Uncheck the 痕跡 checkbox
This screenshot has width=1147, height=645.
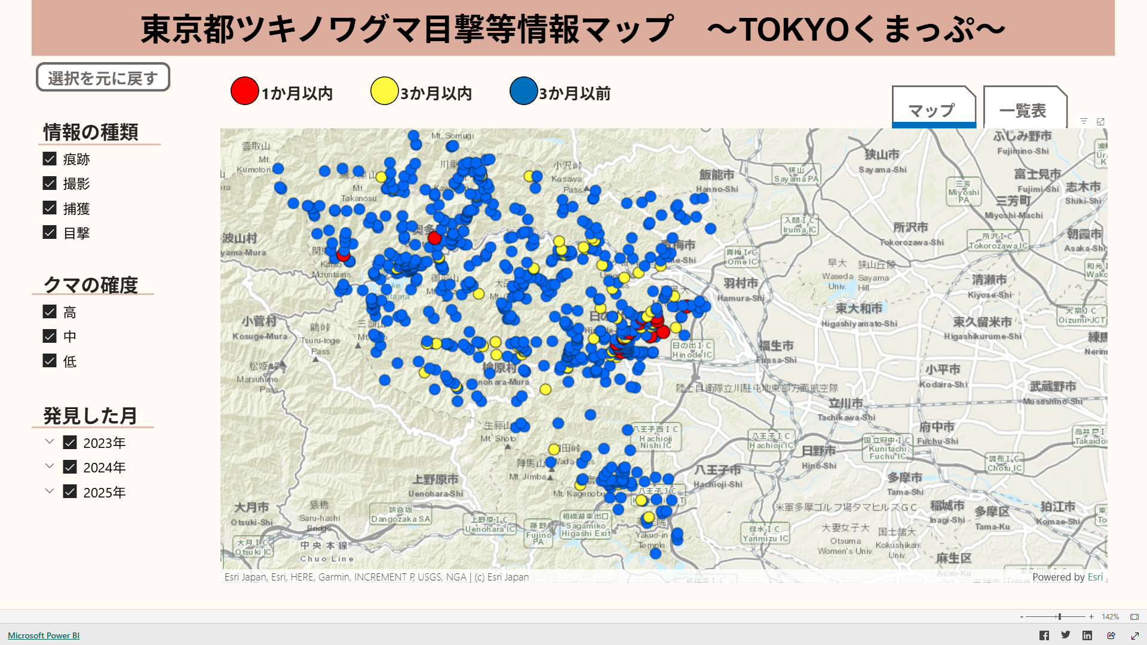(x=50, y=159)
